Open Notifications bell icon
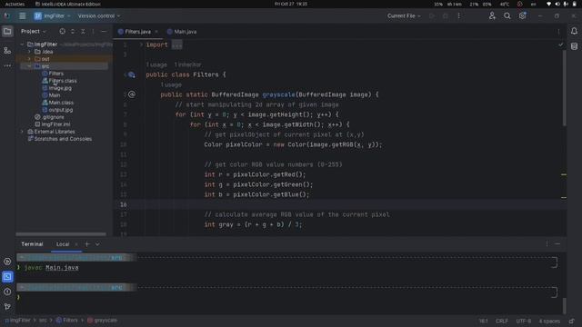Viewport: 582px width, 327px height. tap(574, 31)
